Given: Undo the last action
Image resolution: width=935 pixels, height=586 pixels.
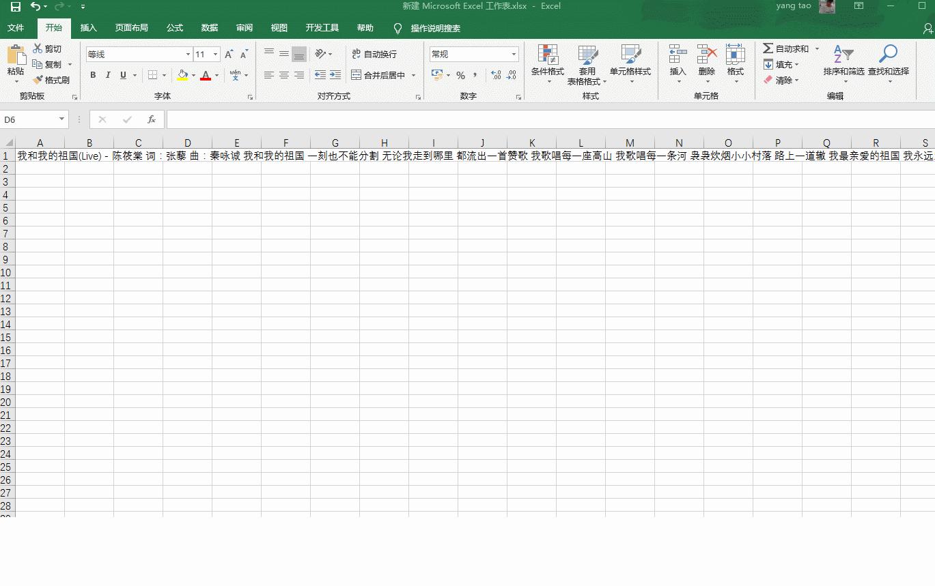Looking at the screenshot, I should click(36, 7).
